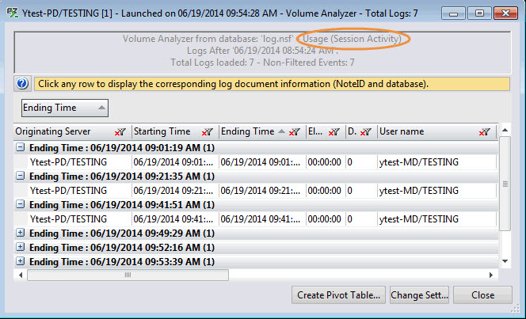Collapse the 09:01:19 AM Ending Time group

[x=21, y=147]
